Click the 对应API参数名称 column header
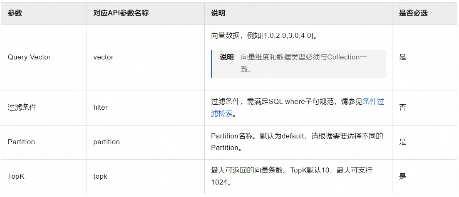This screenshot has width=459, height=197. (x=121, y=13)
